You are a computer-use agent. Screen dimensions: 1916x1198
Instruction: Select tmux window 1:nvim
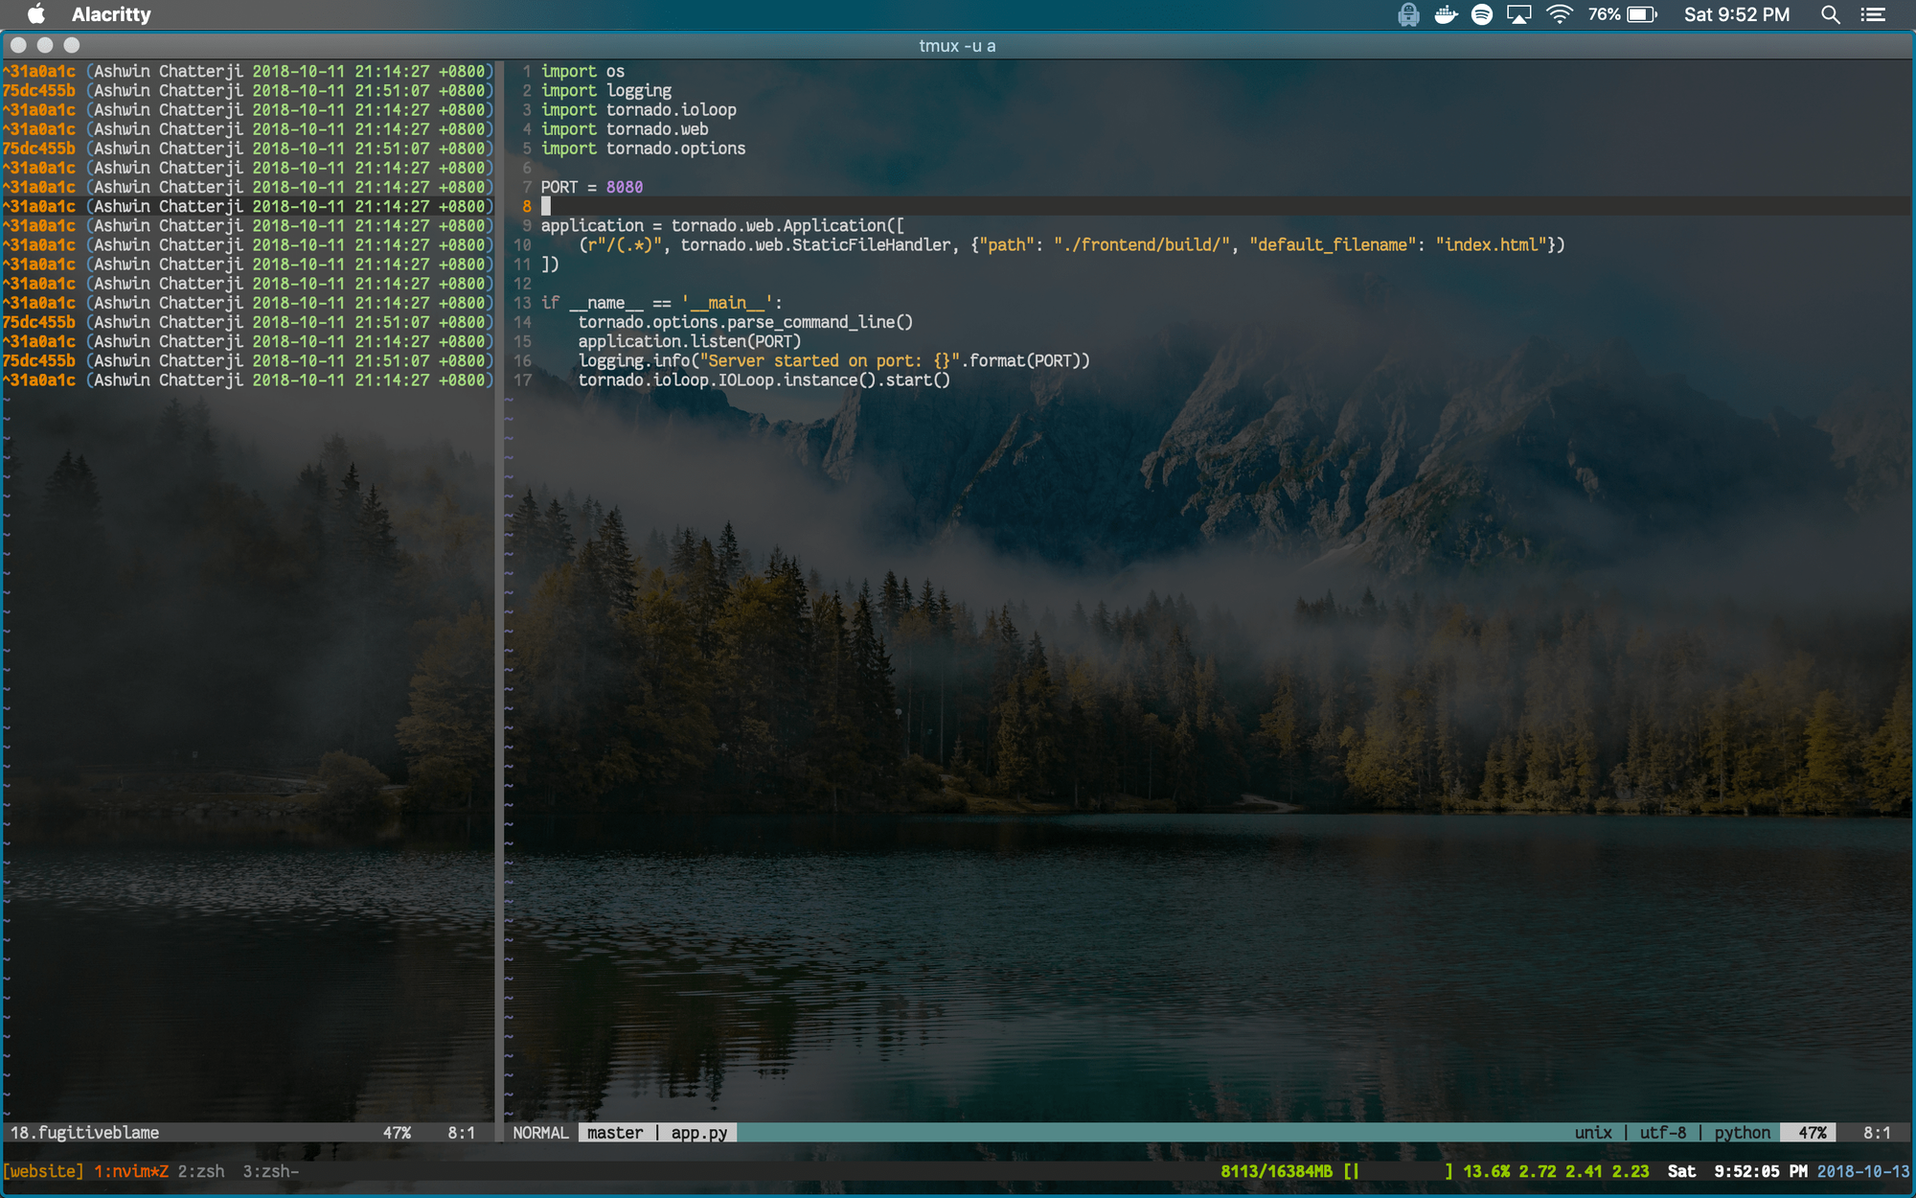(x=131, y=1171)
